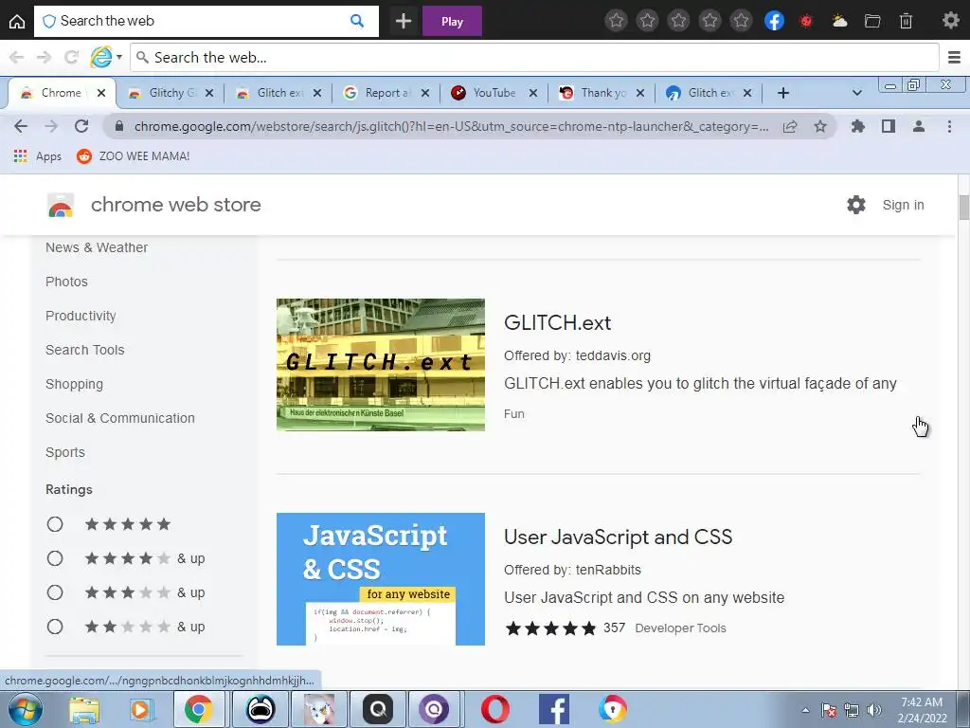970x728 pixels.
Task: Open web store settings gear
Action: 856,205
